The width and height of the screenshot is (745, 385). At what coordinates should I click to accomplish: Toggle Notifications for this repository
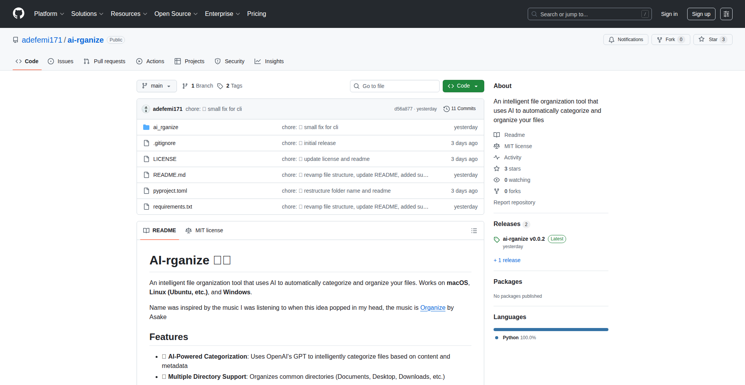625,40
